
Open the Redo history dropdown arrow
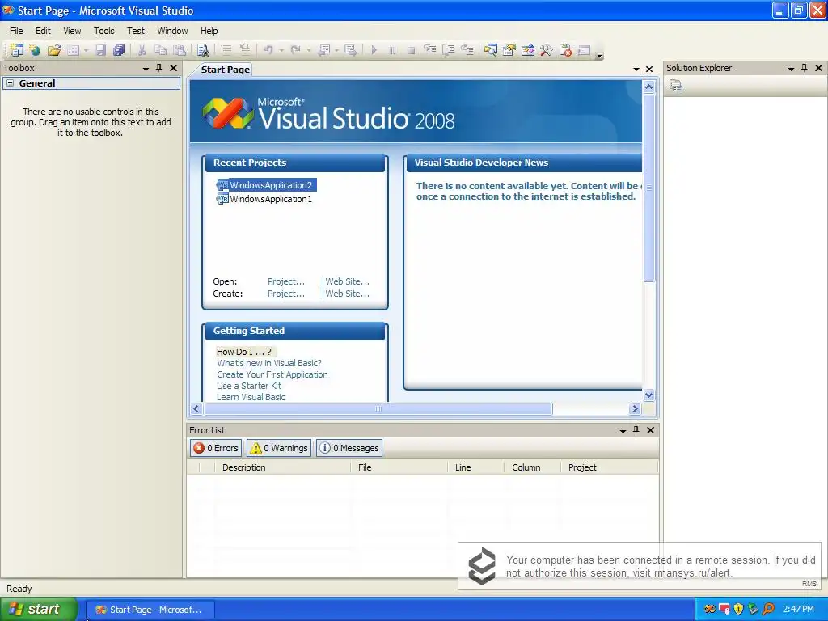click(309, 51)
